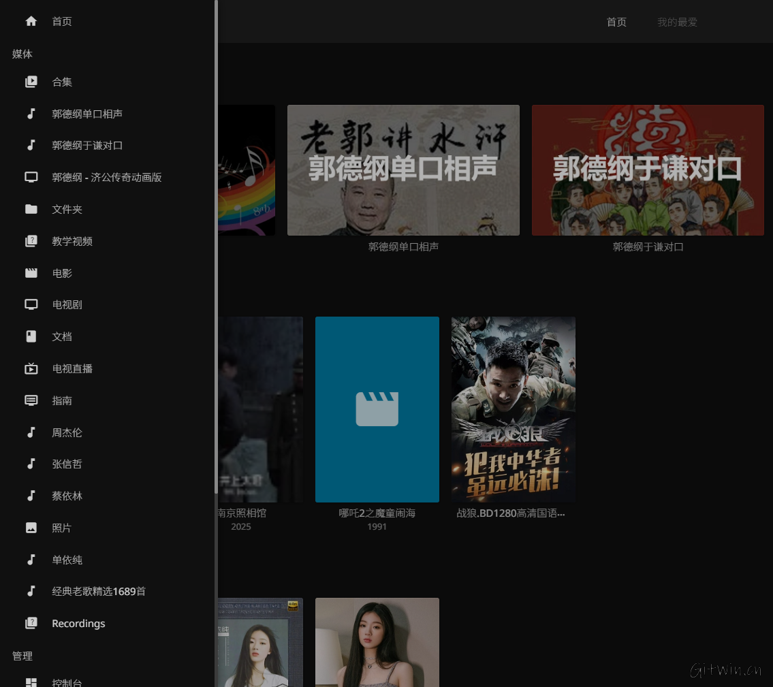773x687 pixels.
Task: Click the home icon in sidebar
Action: pos(31,21)
